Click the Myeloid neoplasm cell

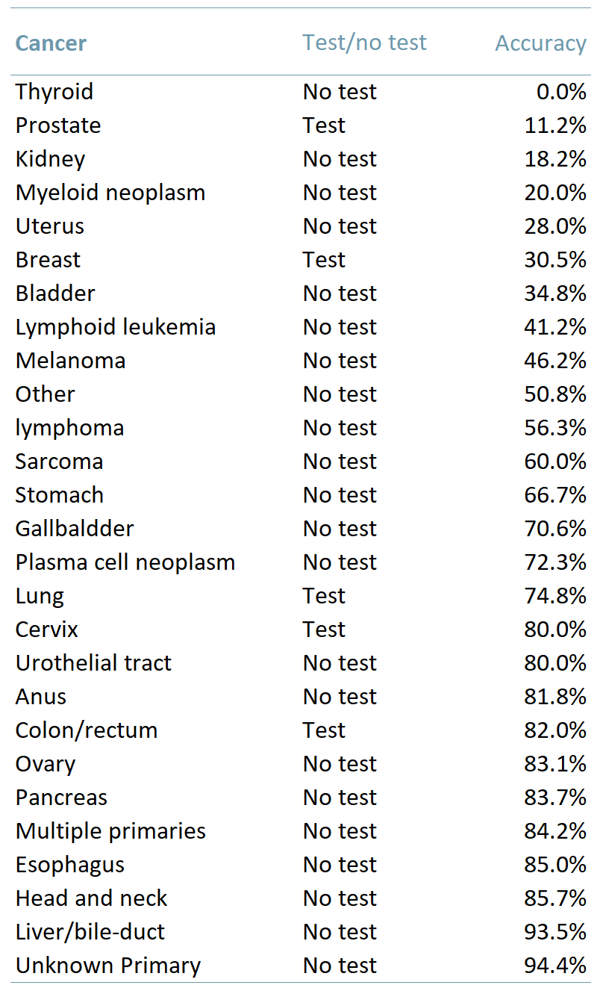tap(110, 193)
